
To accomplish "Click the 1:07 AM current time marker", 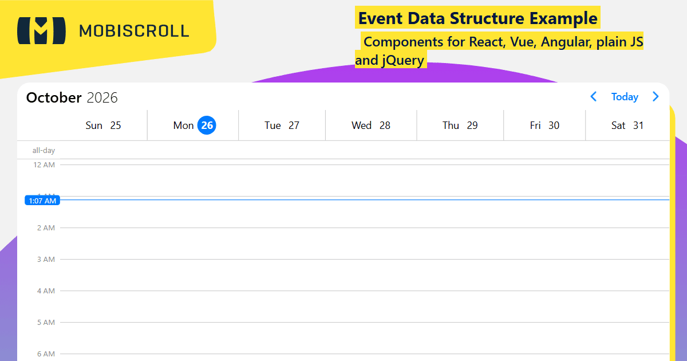I will coord(42,201).
